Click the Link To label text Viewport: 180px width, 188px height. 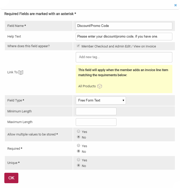12,72
